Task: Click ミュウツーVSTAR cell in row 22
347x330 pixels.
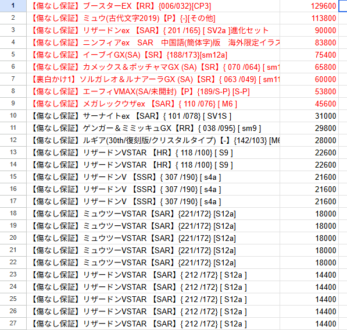Action: (153, 262)
